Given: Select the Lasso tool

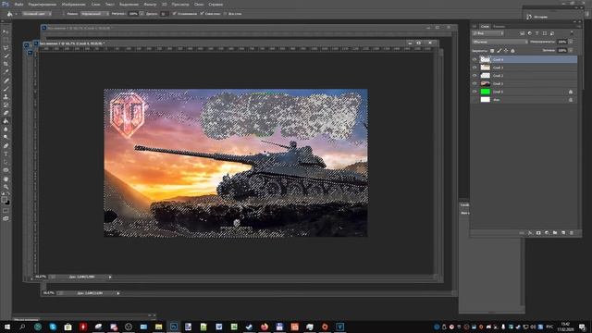Looking at the screenshot, I should click(6, 48).
